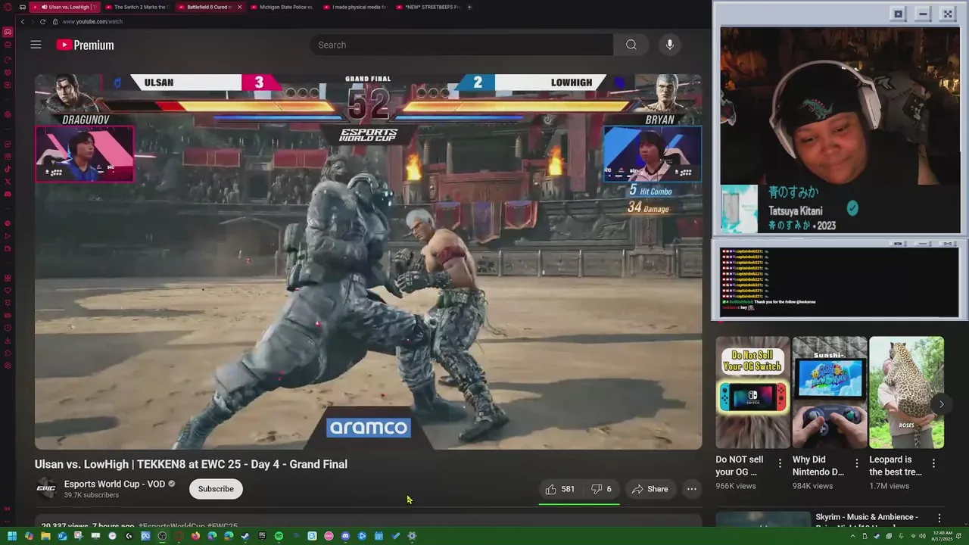The height and width of the screenshot is (545, 969).
Task: Open more actions ellipsis under video
Action: [x=691, y=489]
